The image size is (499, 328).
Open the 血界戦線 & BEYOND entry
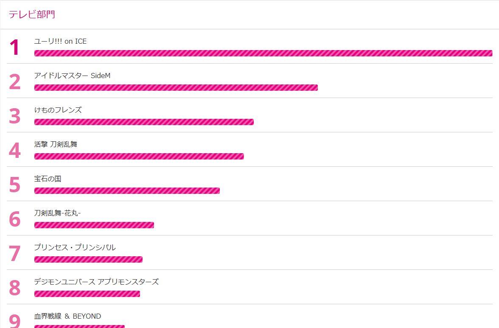click(x=67, y=316)
